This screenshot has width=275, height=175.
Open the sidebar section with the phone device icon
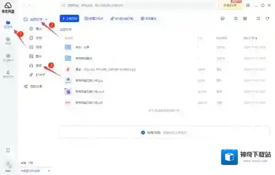[8, 74]
